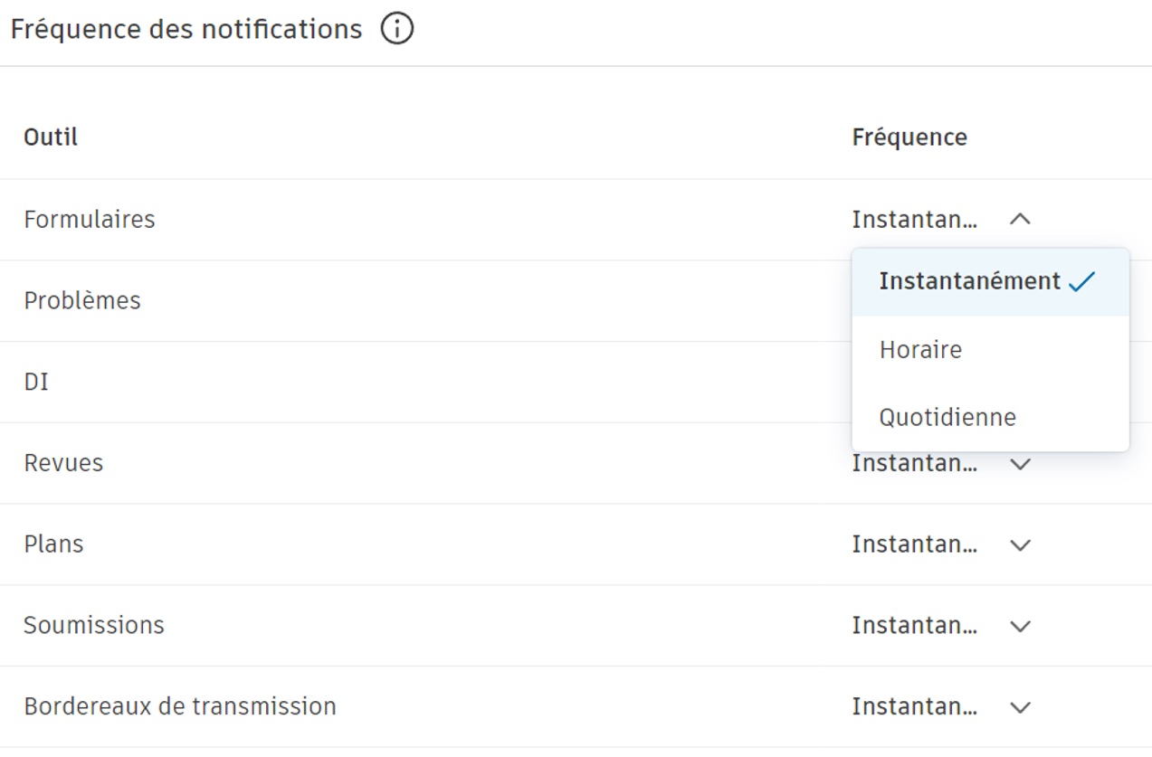Viewport: 1152px width, 757px height.
Task: Select Instantanément in the open dropdown
Action: tap(968, 280)
